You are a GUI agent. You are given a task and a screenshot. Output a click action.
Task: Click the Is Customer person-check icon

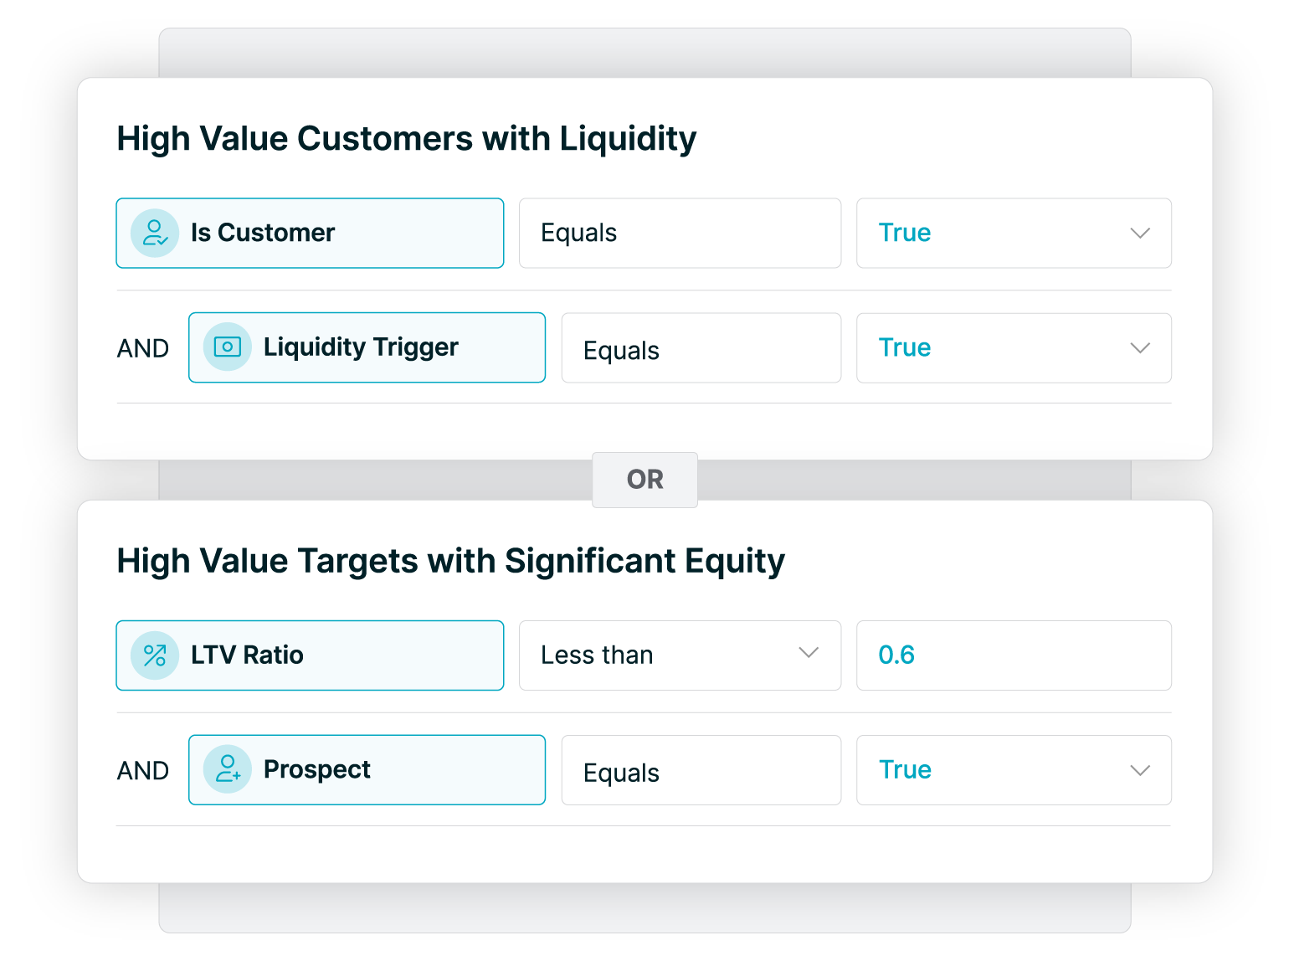[154, 233]
